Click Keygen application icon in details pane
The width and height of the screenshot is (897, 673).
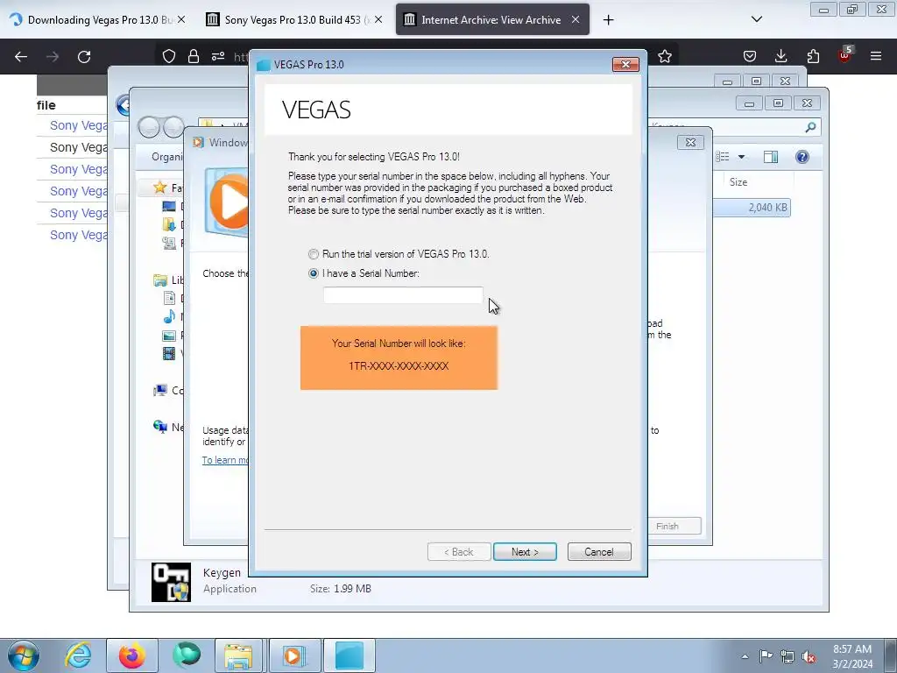tap(171, 582)
